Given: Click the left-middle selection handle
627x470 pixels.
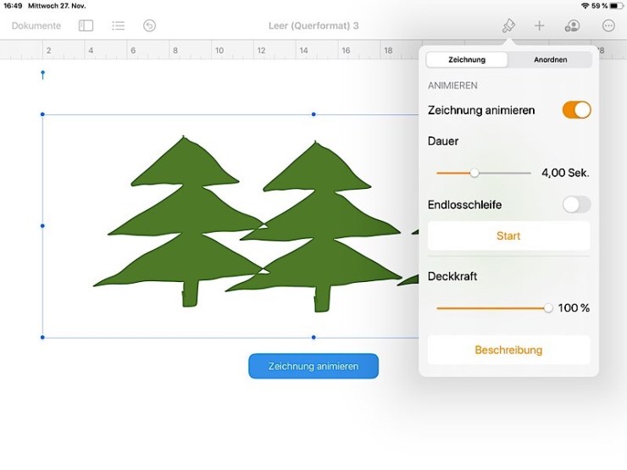Looking at the screenshot, I should (42, 226).
